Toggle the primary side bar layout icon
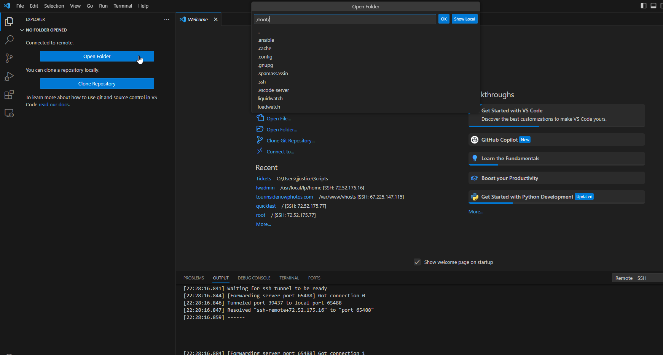The height and width of the screenshot is (355, 663). (x=643, y=6)
